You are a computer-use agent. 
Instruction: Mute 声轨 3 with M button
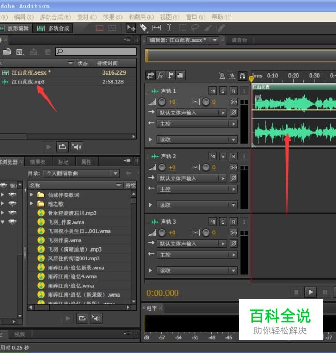212,222
